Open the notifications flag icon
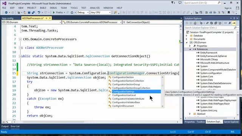This screenshot has height=136, width=242. click(173, 3)
